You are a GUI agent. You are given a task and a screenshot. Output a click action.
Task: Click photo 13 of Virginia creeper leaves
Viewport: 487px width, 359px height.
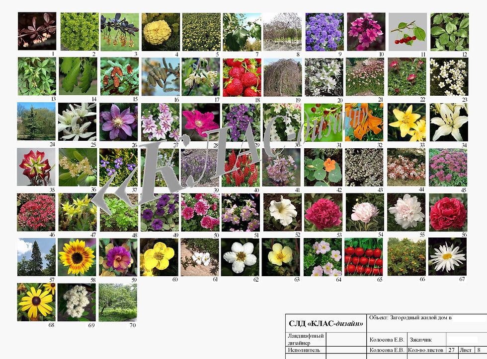[x=37, y=76]
